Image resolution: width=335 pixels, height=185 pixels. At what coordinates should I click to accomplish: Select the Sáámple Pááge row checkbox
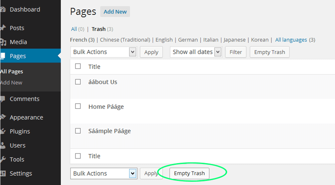pyautogui.click(x=78, y=131)
